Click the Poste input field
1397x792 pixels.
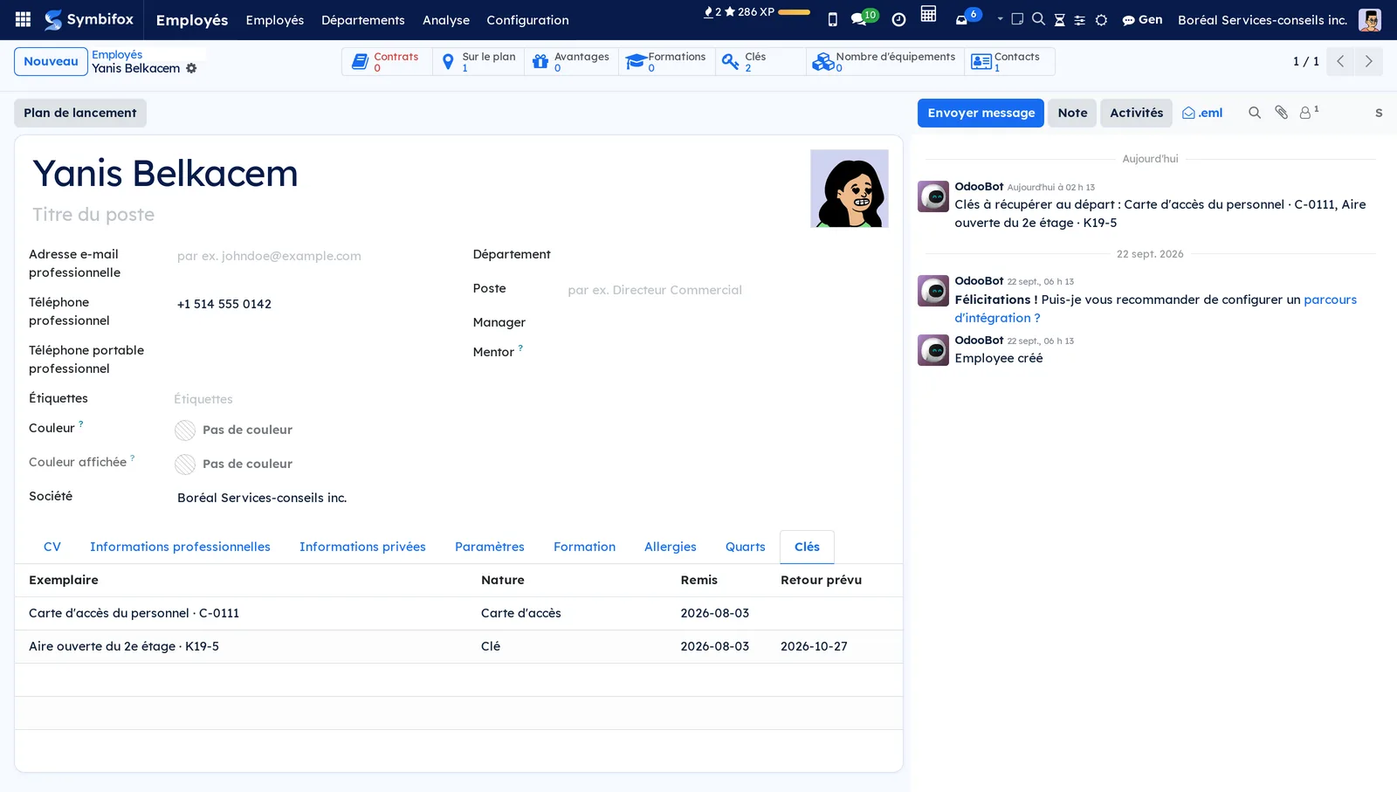pyautogui.click(x=726, y=290)
